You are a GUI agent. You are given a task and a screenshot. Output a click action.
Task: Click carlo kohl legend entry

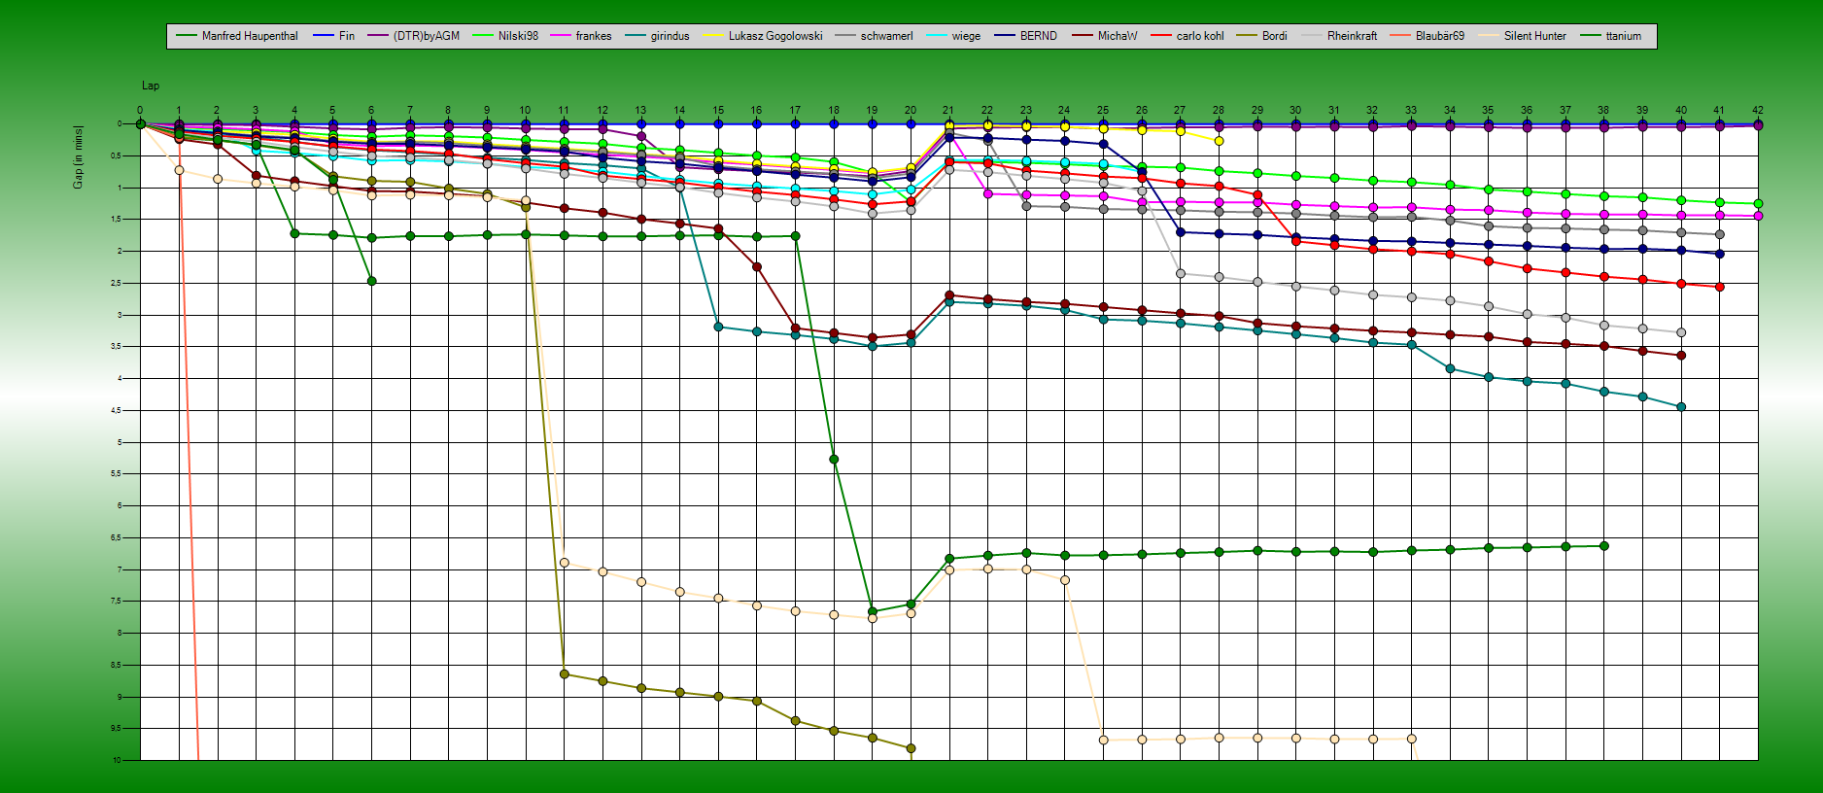coord(1200,36)
